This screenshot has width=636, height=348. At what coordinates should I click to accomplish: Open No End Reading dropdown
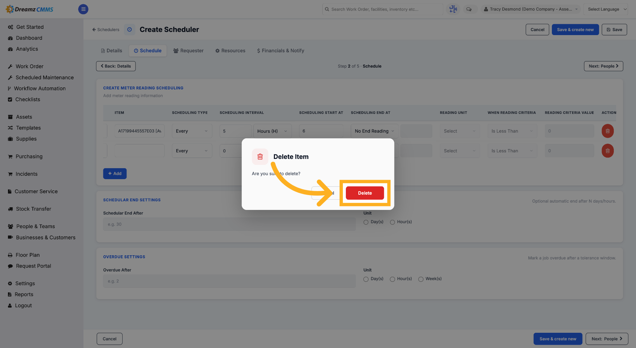[374, 131]
